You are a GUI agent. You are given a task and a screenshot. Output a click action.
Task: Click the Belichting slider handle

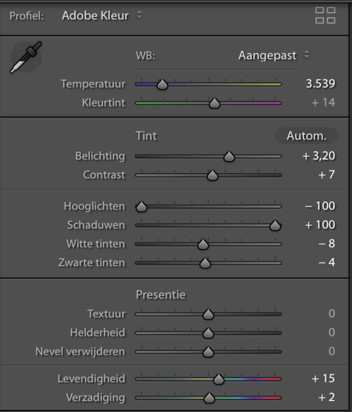click(x=229, y=157)
